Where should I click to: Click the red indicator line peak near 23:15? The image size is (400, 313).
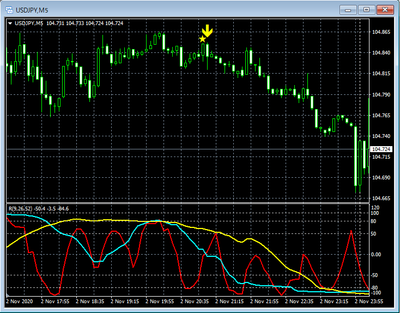pyautogui.click(x=351, y=231)
